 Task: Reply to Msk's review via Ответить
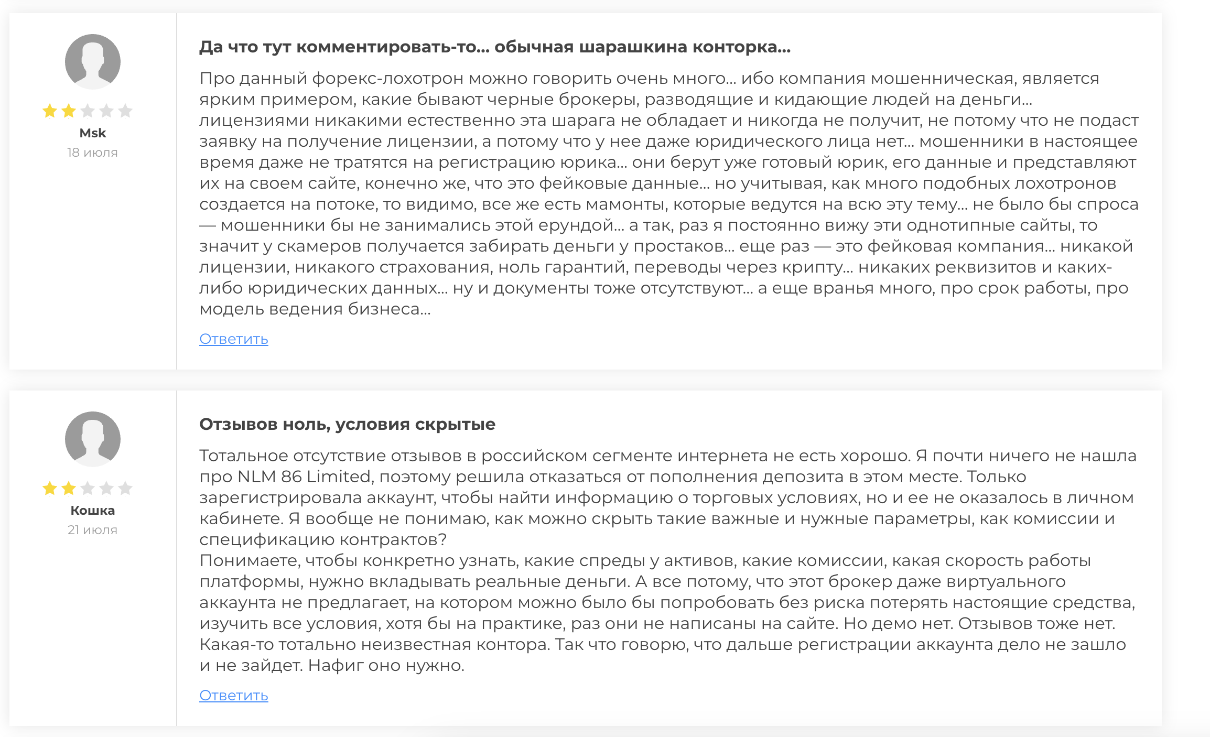234,339
